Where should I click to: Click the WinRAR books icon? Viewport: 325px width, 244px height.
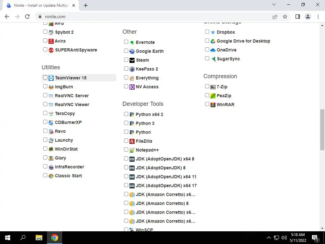[213, 105]
